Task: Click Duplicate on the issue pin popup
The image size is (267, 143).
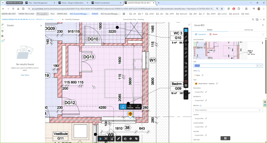Action: click(x=130, y=107)
